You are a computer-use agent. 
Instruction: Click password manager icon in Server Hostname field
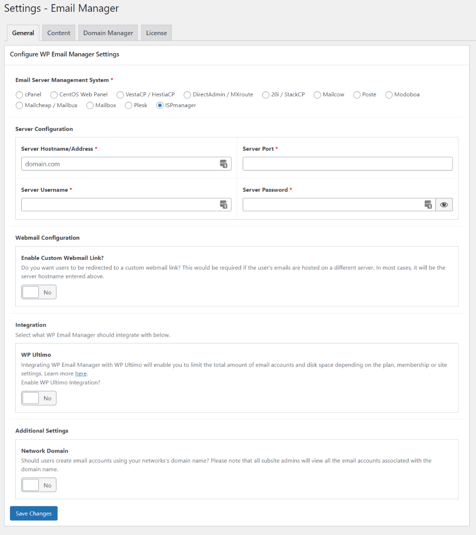click(223, 164)
